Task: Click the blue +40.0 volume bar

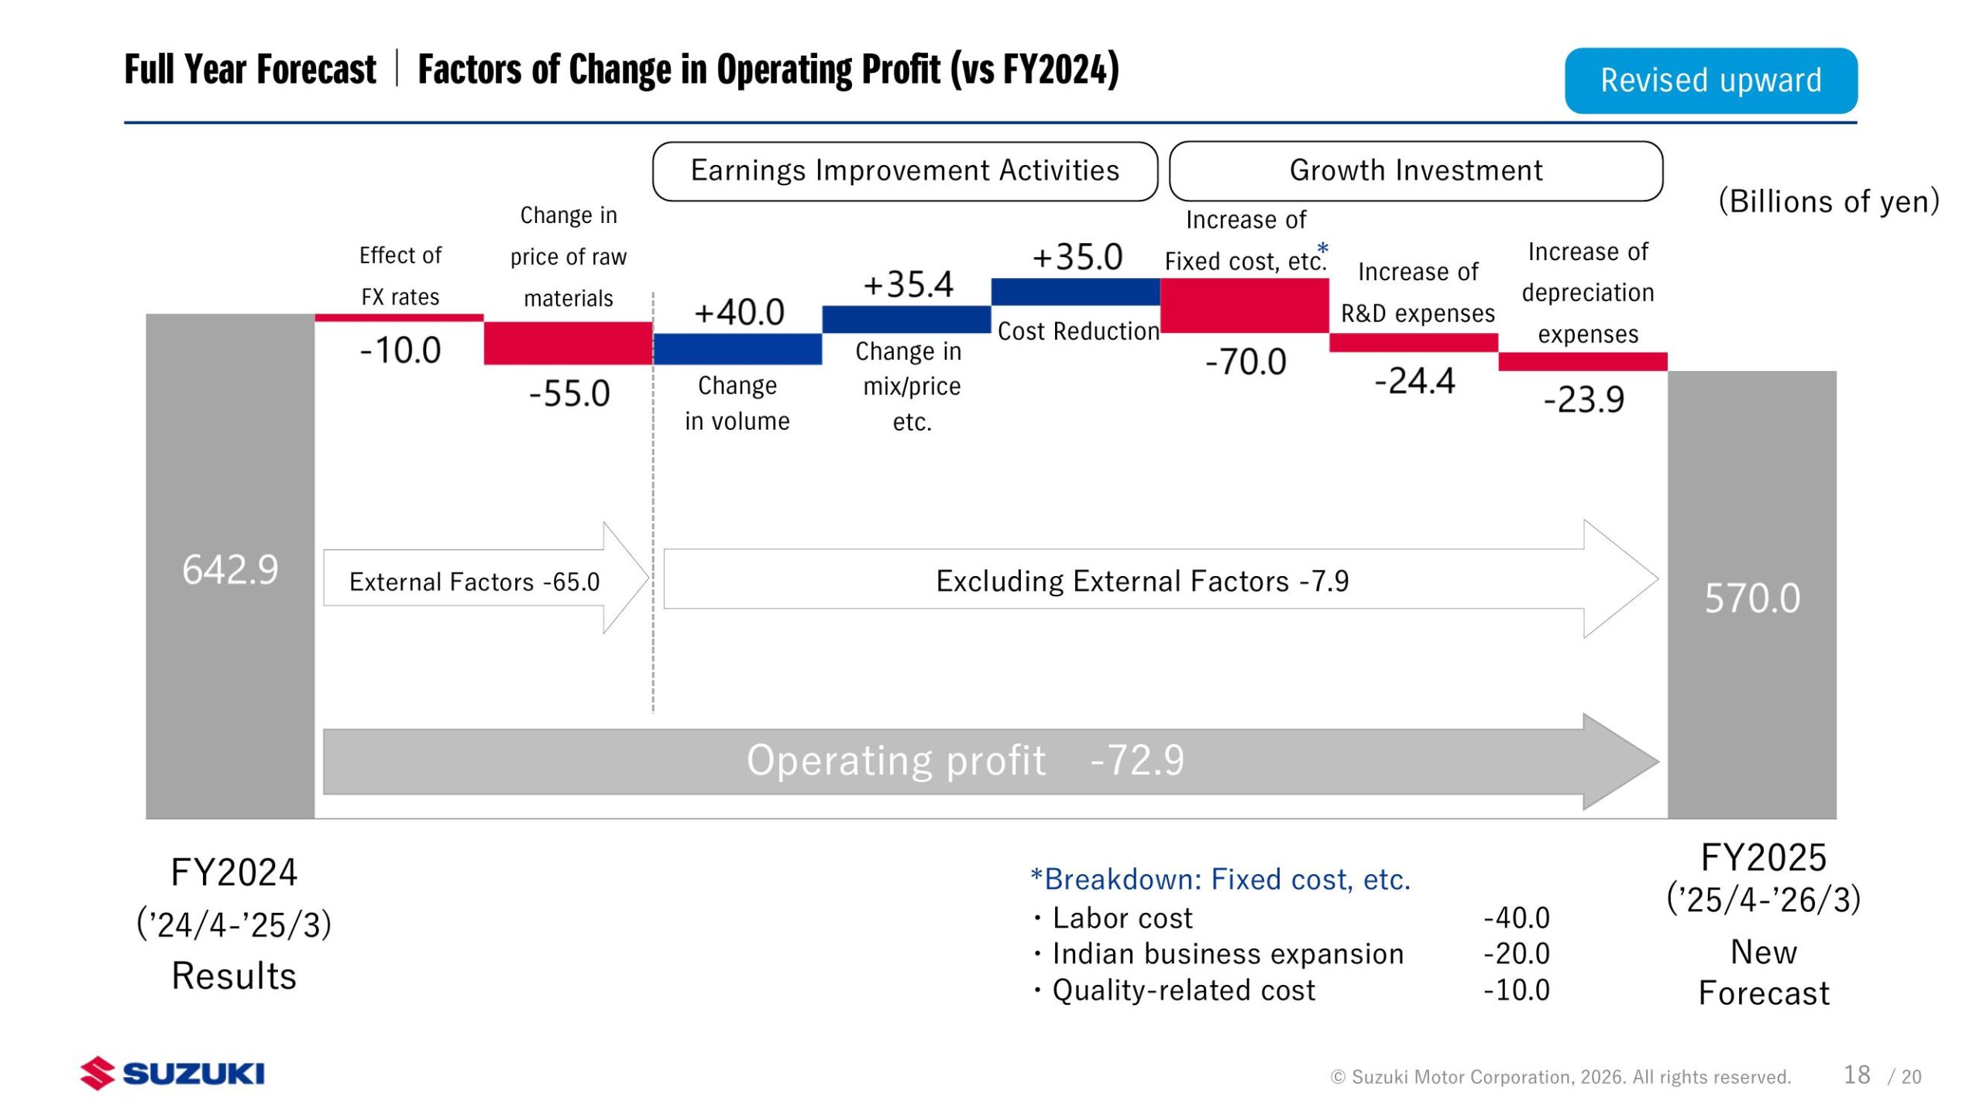Action: [x=737, y=348]
